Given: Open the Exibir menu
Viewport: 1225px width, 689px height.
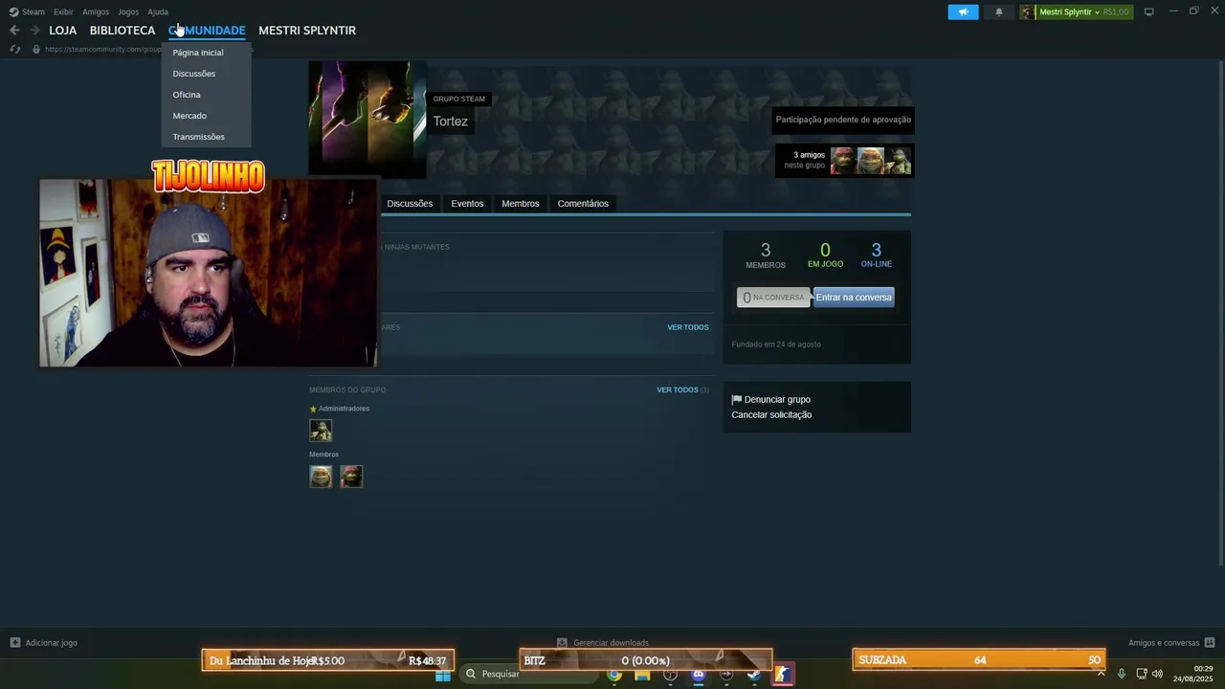Looking at the screenshot, I should 63,12.
